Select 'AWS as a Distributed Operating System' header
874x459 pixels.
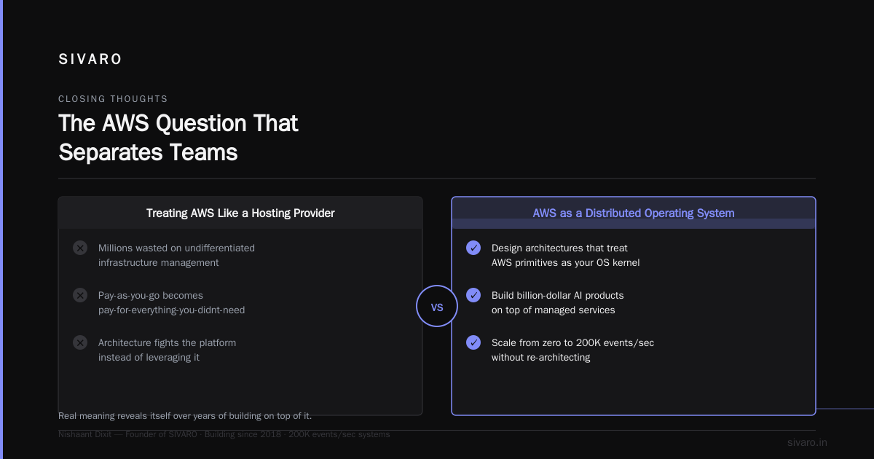(x=634, y=213)
